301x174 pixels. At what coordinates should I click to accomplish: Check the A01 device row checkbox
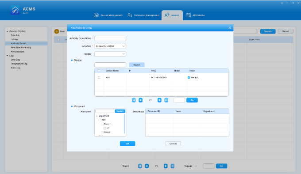pyautogui.click(x=99, y=78)
